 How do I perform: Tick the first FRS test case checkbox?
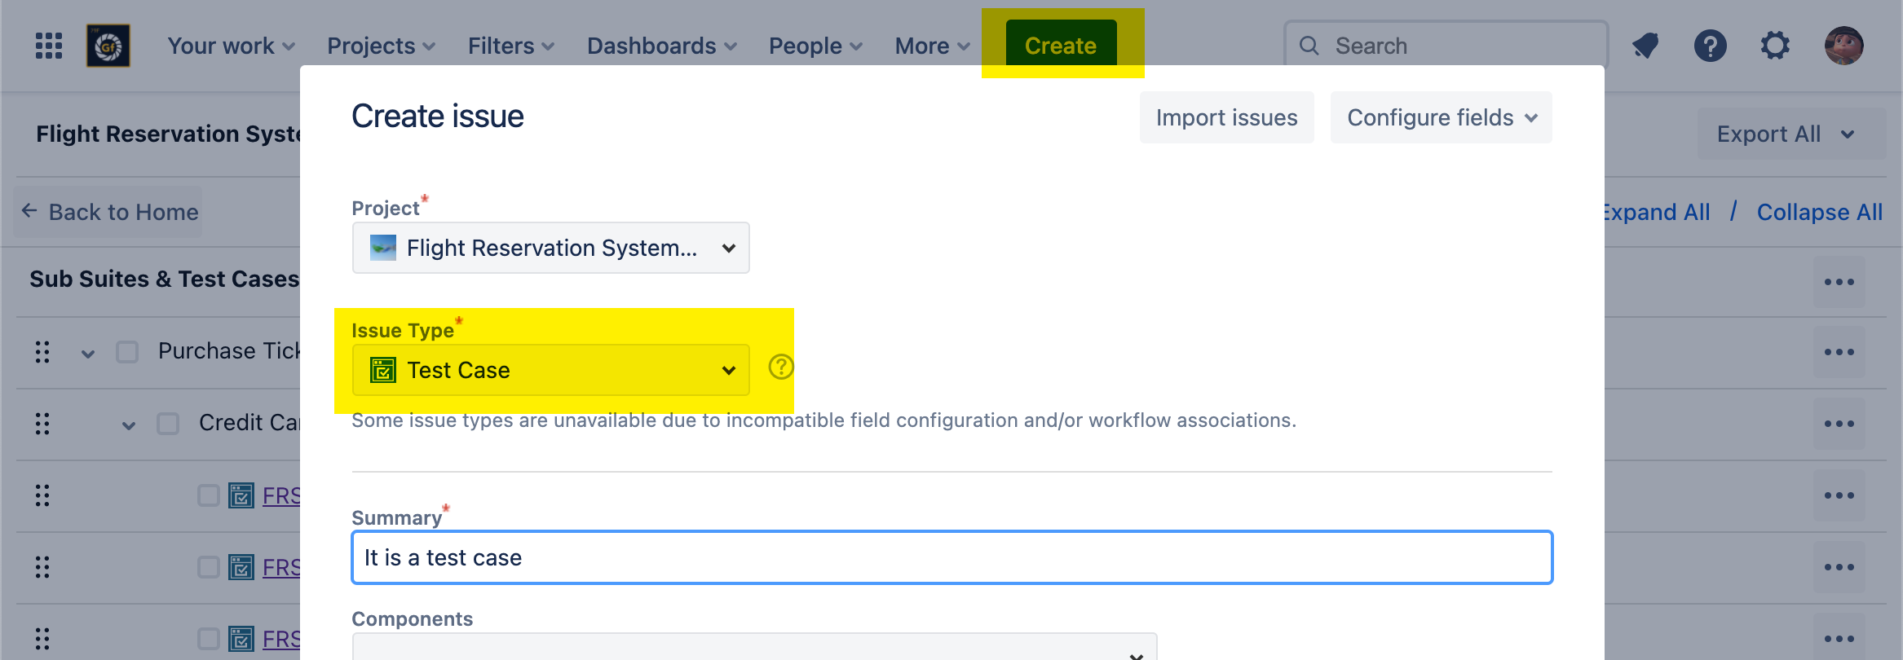click(209, 495)
